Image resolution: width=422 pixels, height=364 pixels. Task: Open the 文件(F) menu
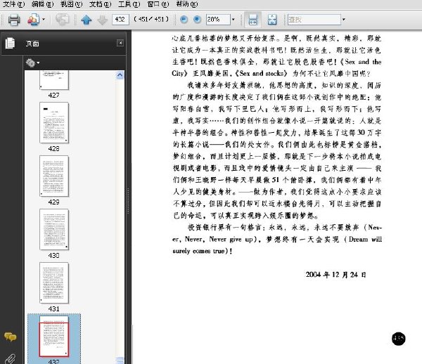pyautogui.click(x=13, y=4)
